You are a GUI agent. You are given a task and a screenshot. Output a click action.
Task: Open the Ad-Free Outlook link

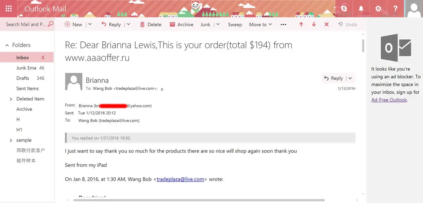[389, 100]
